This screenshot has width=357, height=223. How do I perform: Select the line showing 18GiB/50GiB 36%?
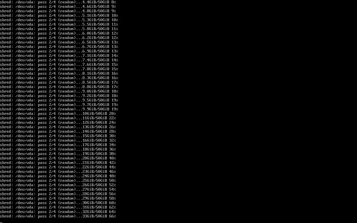[58, 149]
